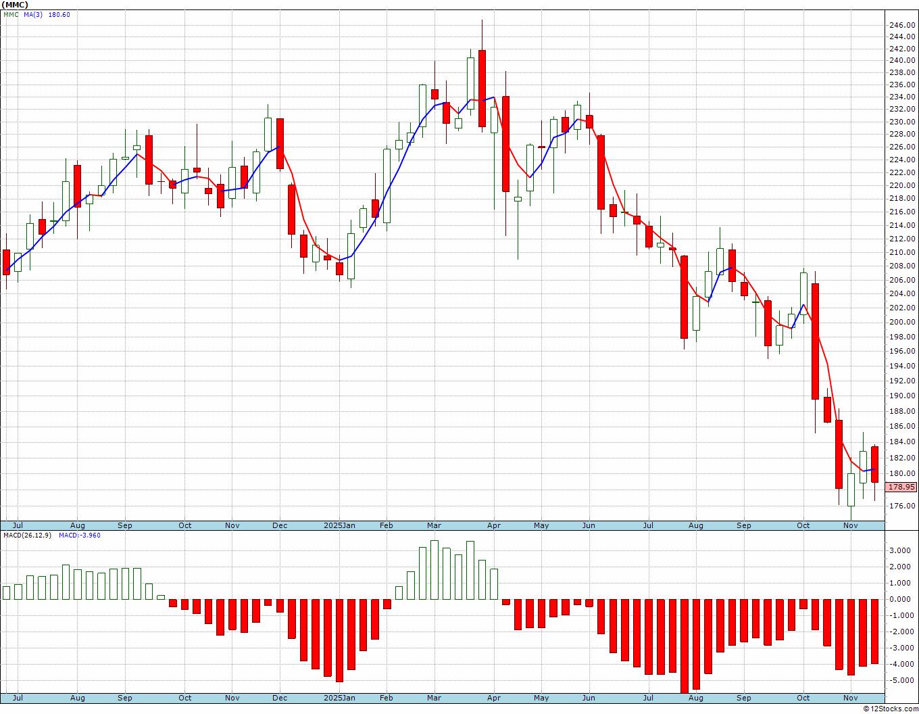Image resolution: width=919 pixels, height=714 pixels.
Task: Select the 180.60 moving average value
Action: [59, 14]
